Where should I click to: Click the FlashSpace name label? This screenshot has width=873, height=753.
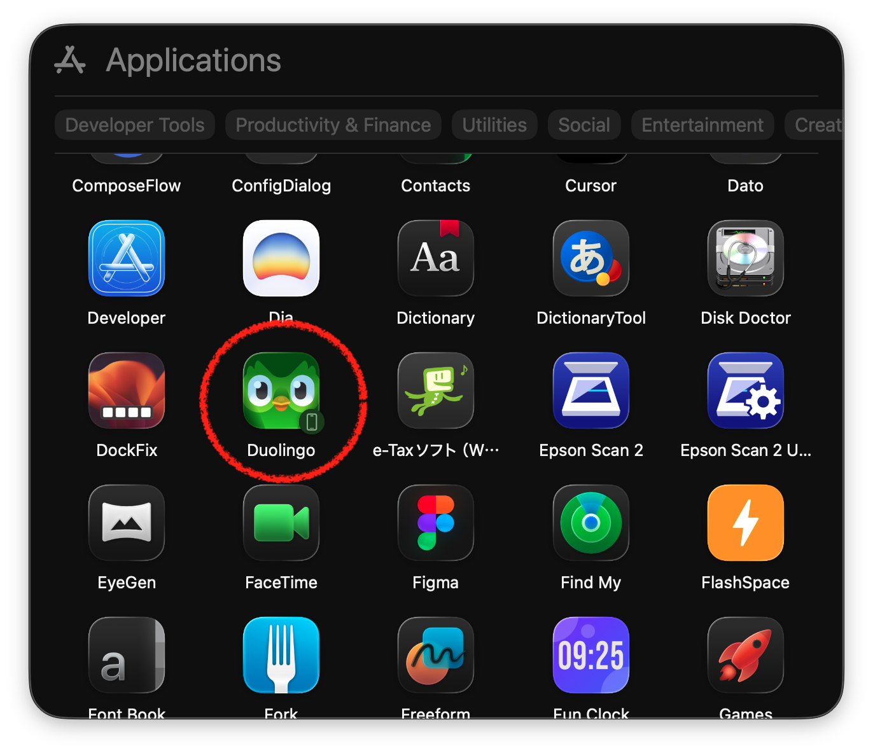click(746, 583)
